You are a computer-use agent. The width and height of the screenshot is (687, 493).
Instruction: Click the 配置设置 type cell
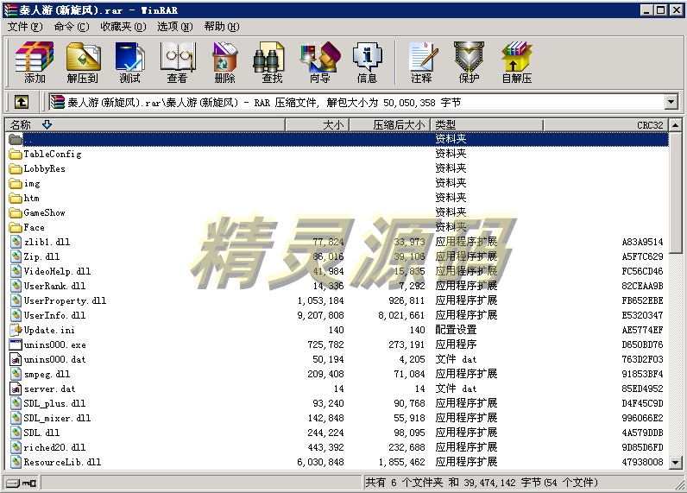point(456,330)
